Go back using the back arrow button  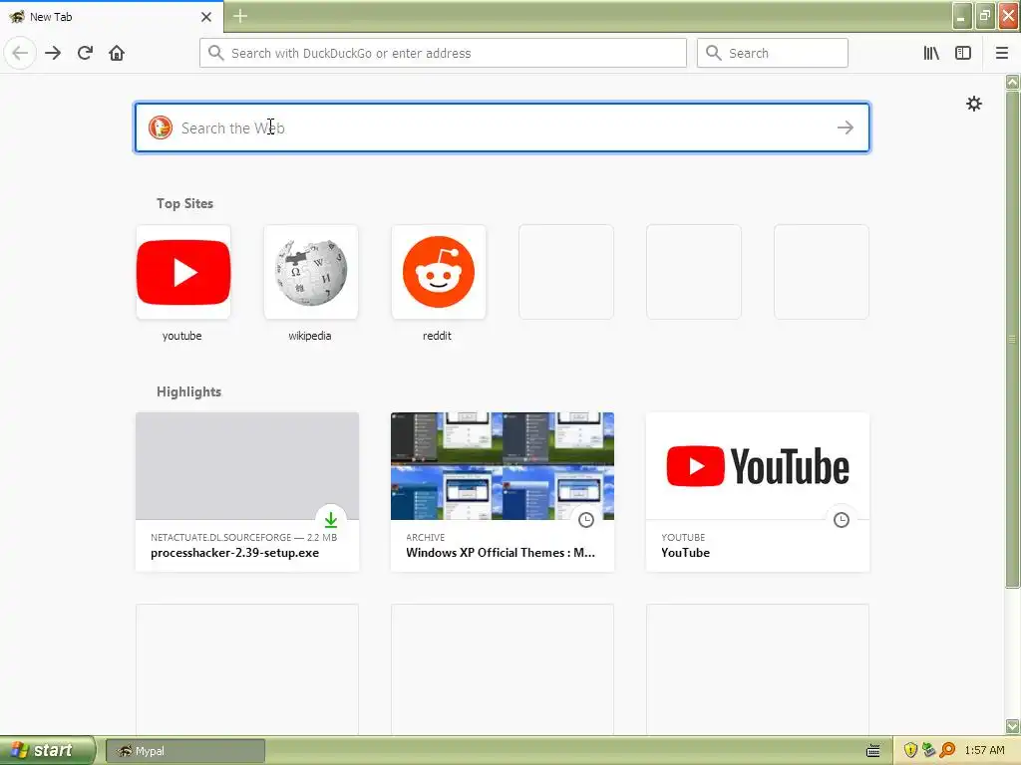click(20, 53)
